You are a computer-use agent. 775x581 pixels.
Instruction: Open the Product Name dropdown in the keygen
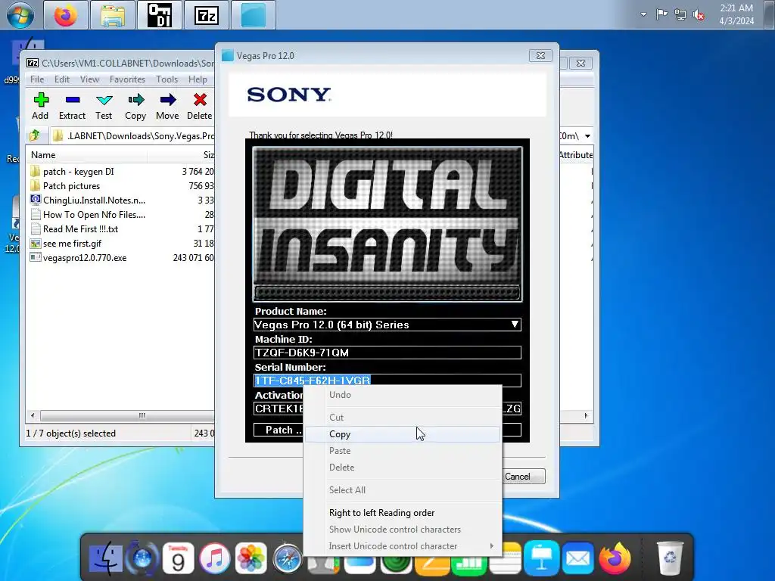515,324
